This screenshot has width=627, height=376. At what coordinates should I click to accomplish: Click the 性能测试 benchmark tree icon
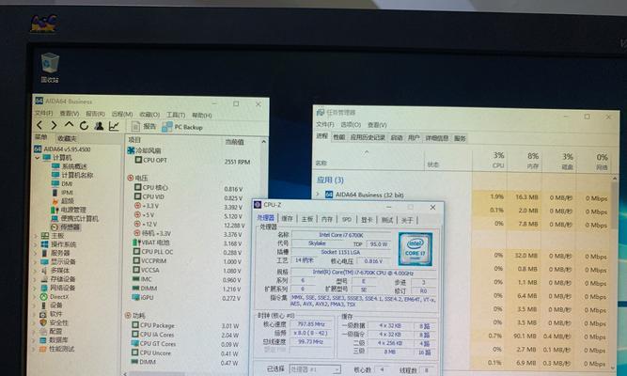point(43,349)
